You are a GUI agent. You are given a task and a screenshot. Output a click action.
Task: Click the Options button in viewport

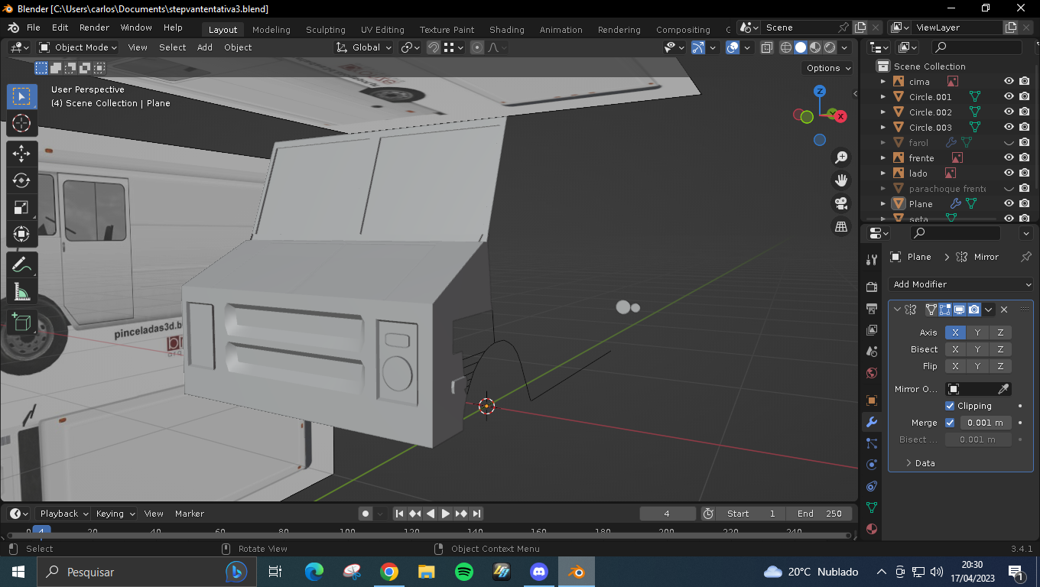[828, 68]
